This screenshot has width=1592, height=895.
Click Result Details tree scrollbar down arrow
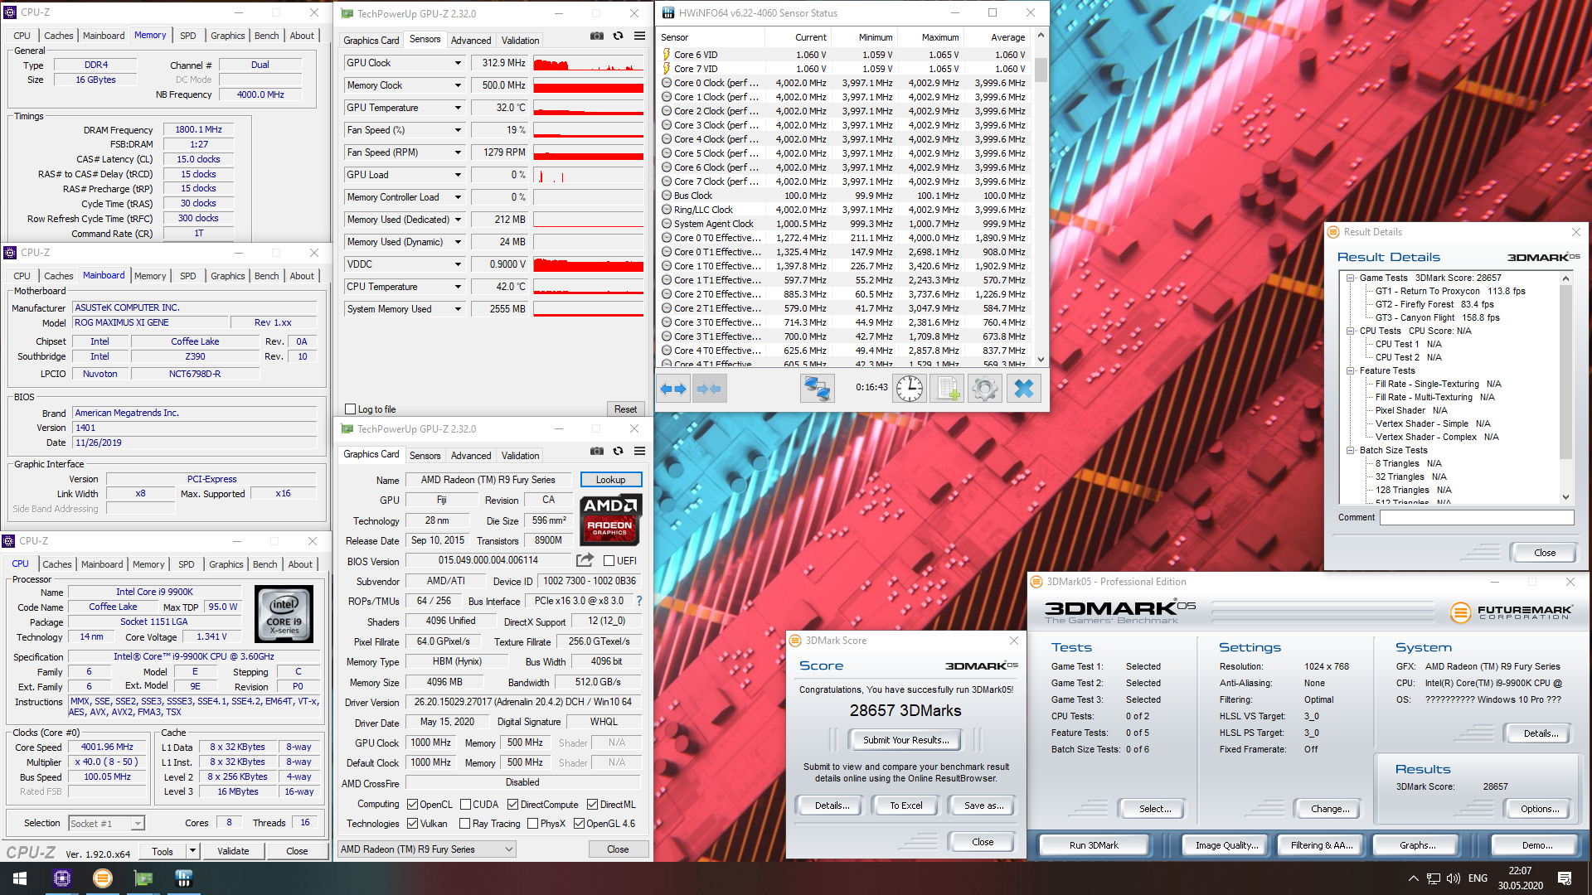click(1566, 497)
